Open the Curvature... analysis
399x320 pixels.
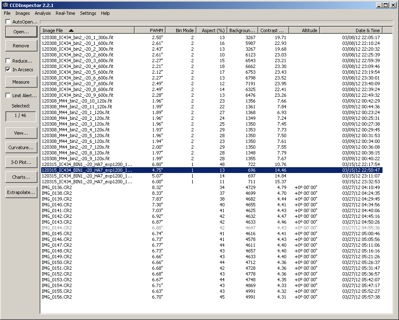click(21, 147)
